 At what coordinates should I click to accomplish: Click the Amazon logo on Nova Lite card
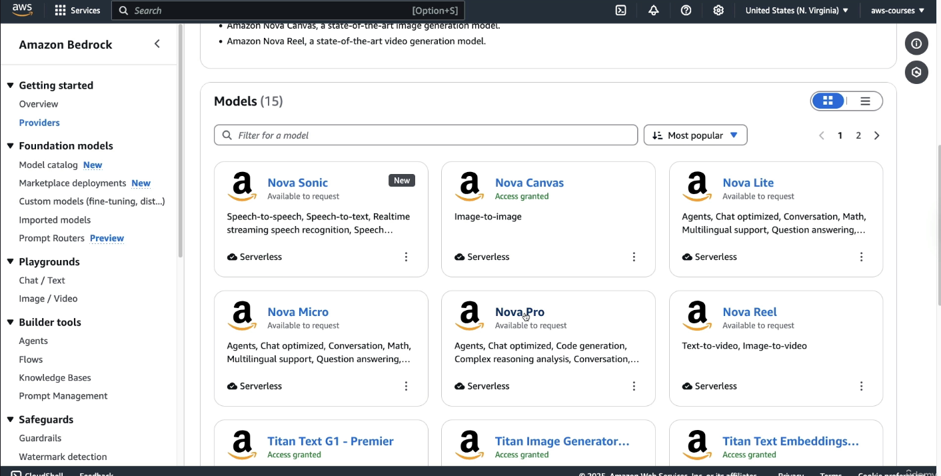pyautogui.click(x=697, y=187)
